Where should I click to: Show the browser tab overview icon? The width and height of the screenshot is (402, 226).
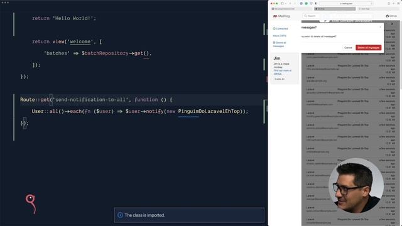click(x=398, y=4)
